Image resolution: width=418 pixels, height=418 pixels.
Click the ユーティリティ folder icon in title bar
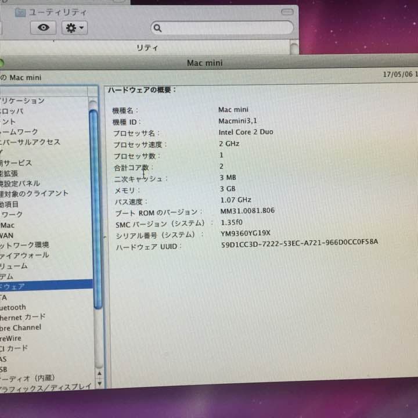(20, 12)
